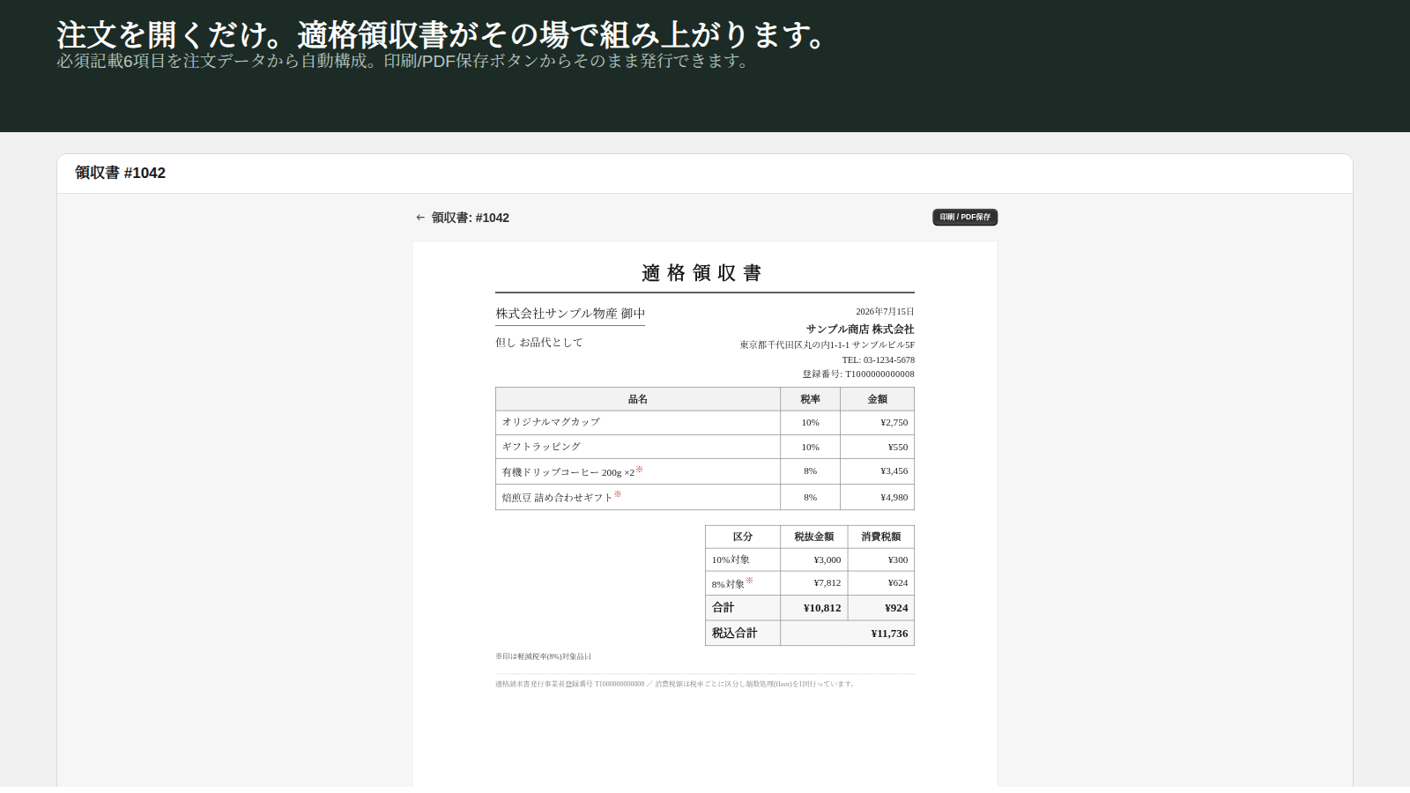Click the grand total ¥11,736
This screenshot has height=793, width=1410.
pyautogui.click(x=889, y=634)
